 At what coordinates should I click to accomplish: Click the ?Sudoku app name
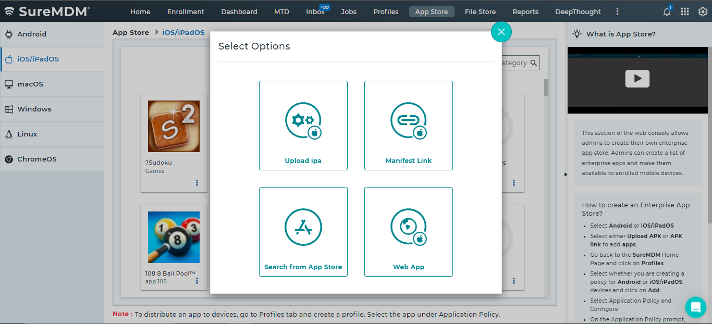(158, 163)
